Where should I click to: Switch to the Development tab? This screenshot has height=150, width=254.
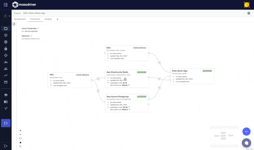(x=20, y=19)
